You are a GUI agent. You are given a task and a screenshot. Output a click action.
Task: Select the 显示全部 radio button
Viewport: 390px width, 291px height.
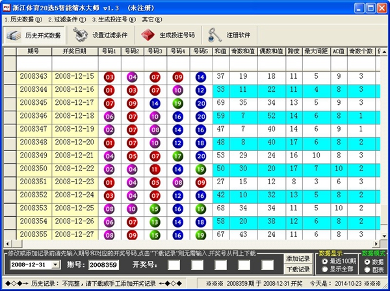tap(325, 269)
